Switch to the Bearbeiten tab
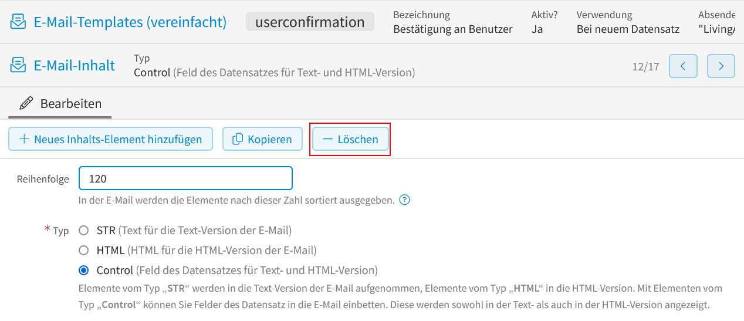Image resolution: width=744 pixels, height=321 pixels. click(x=60, y=104)
